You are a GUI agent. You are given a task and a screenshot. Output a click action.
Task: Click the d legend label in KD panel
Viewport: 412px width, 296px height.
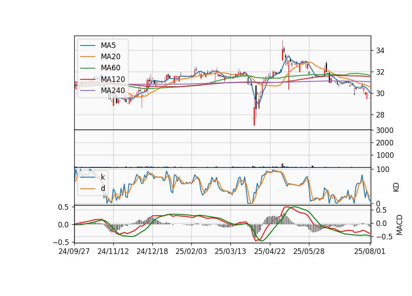click(x=103, y=189)
